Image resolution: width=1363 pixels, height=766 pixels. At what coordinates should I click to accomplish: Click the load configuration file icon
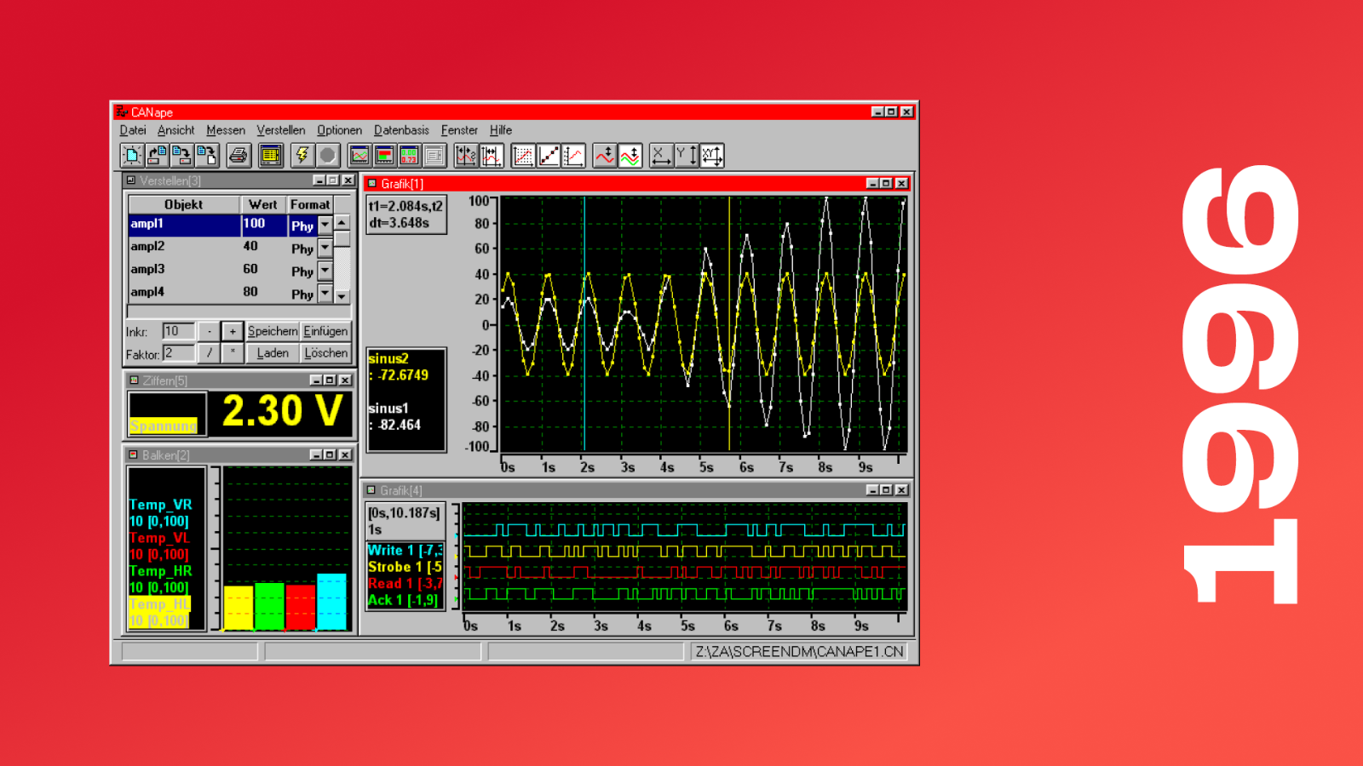[157, 155]
